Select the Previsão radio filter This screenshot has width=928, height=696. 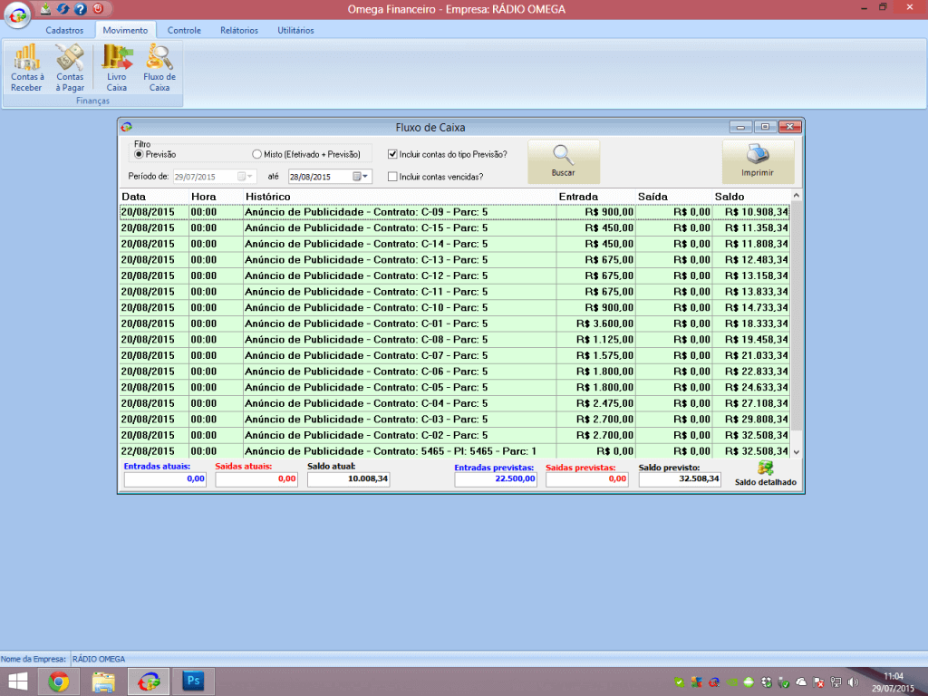(x=139, y=155)
